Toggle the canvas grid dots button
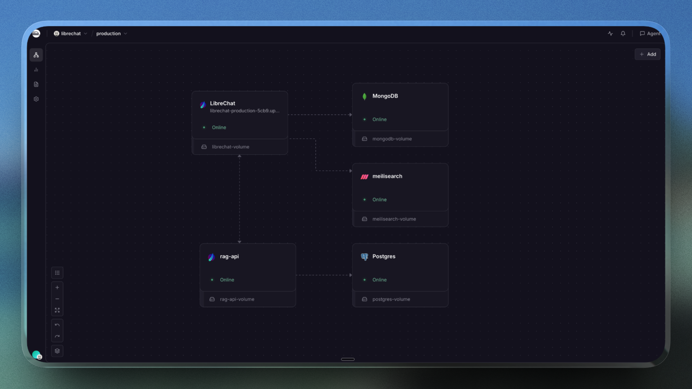Viewport: 692px width, 389px height. pyautogui.click(x=57, y=273)
